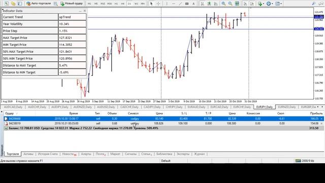Switch to the EURCHF,Daily chart tab
The image size is (325, 183).
coord(242,107)
